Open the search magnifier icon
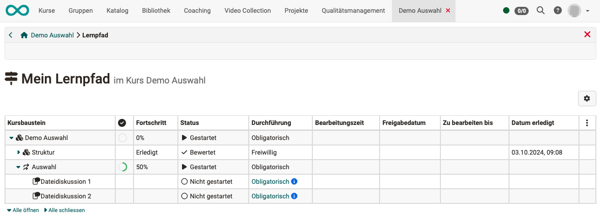This screenshot has width=600, height=223. 541,10
